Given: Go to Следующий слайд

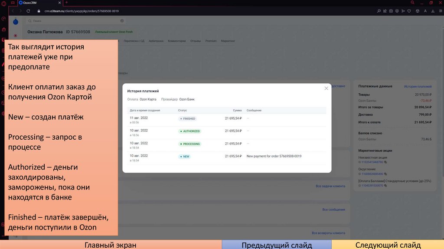Looking at the screenshot, I should [388, 245].
